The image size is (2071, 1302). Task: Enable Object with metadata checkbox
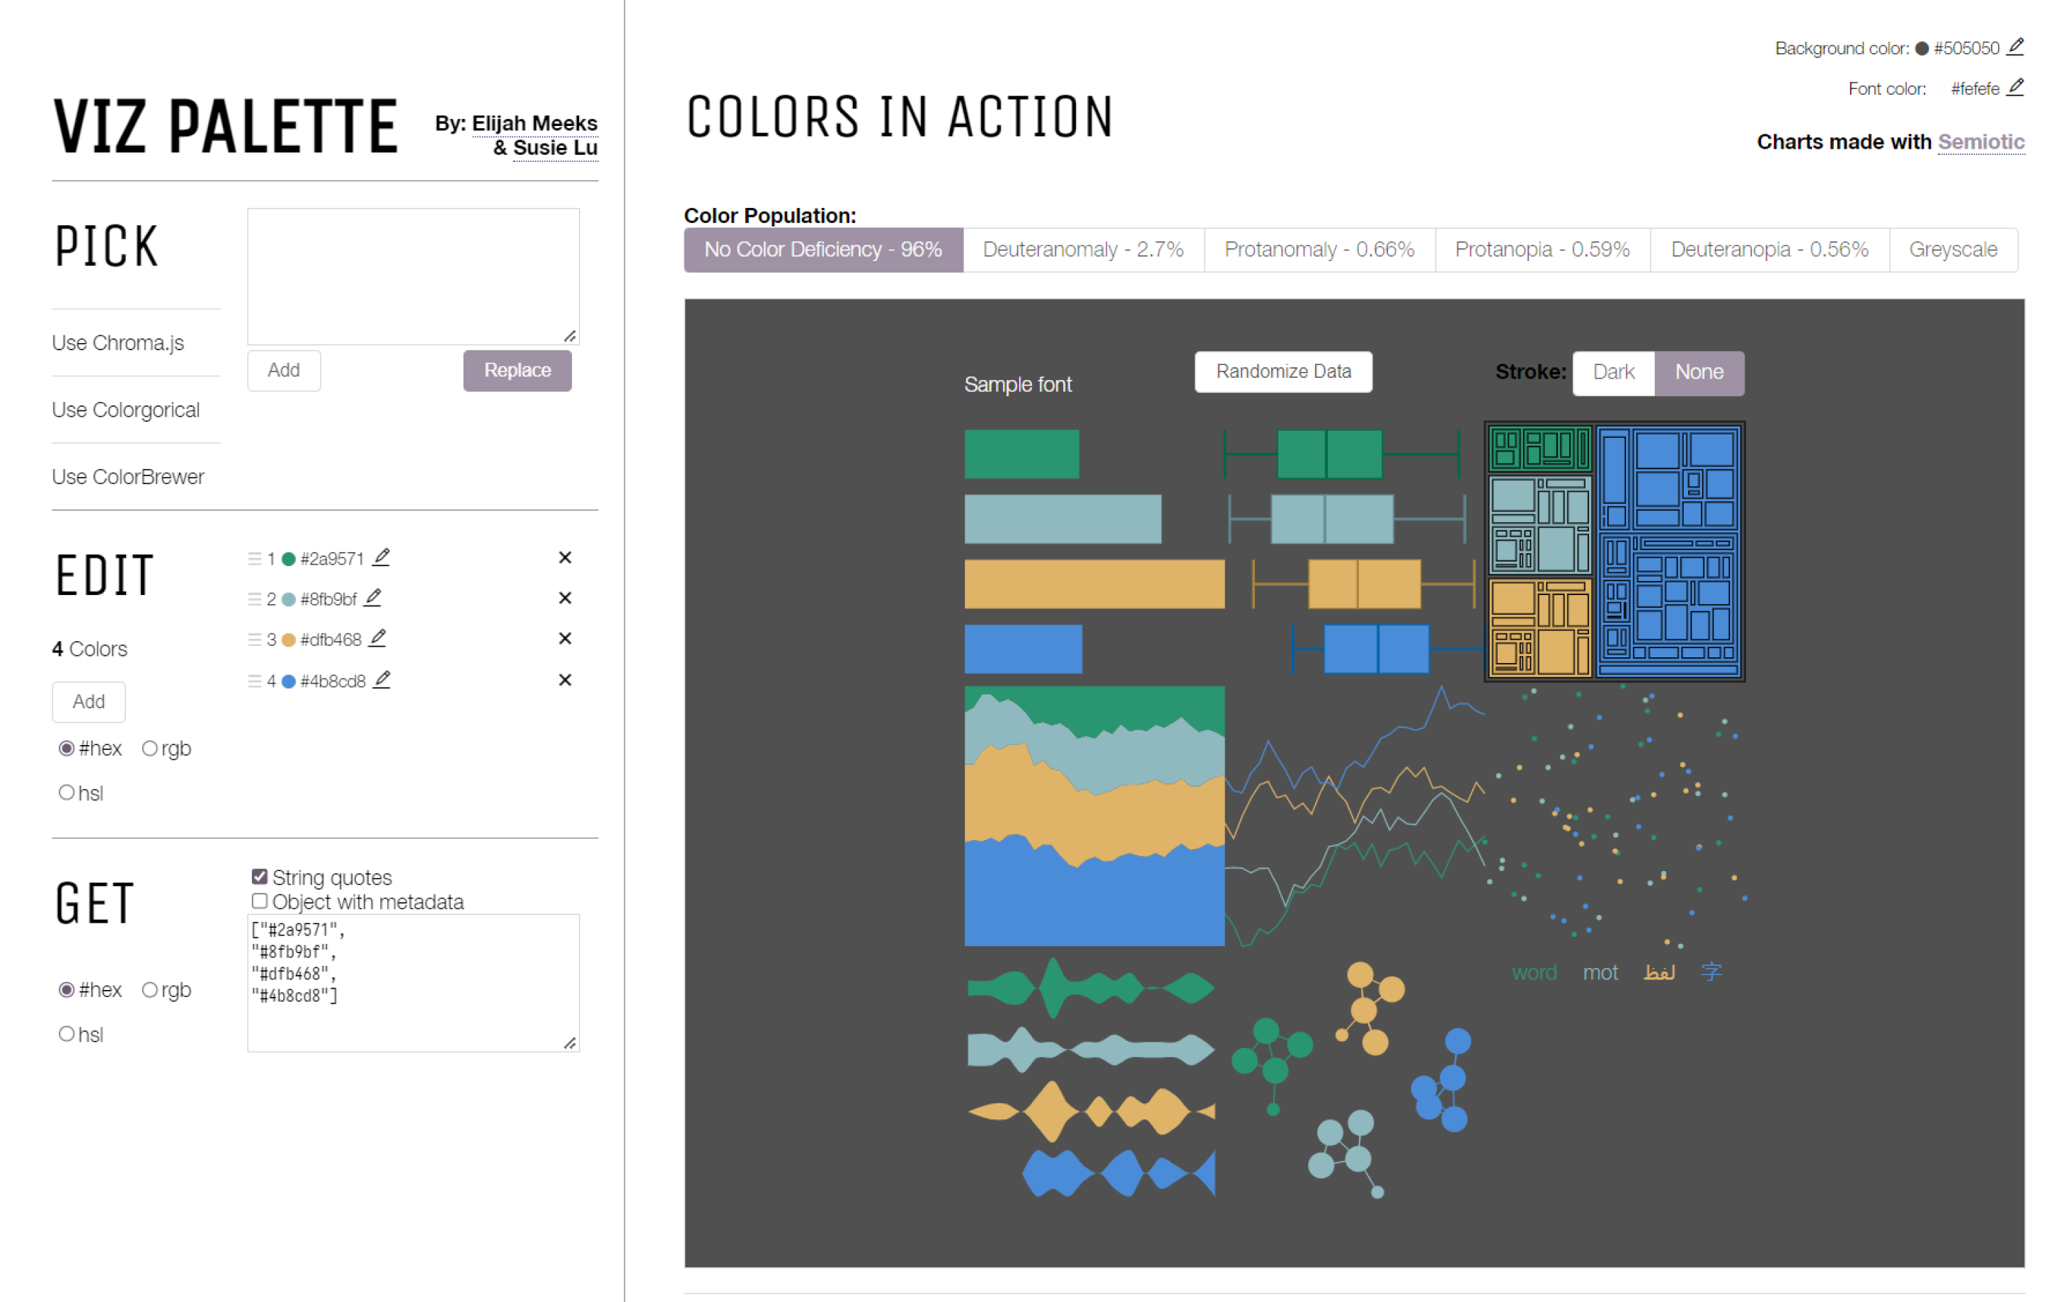pos(260,901)
